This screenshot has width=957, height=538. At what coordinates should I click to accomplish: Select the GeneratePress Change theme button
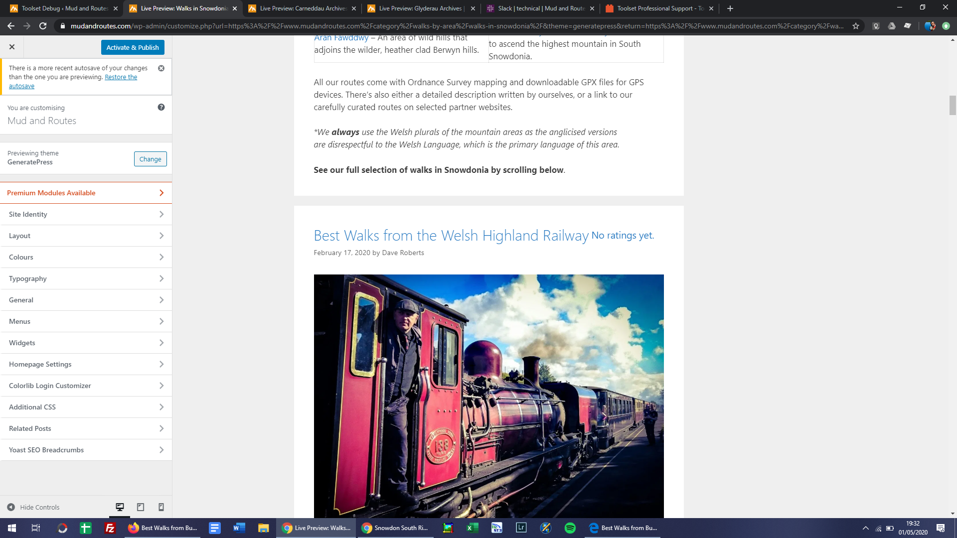(x=150, y=158)
